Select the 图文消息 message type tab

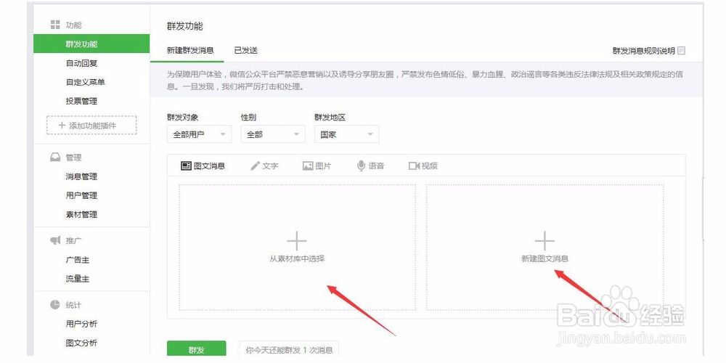pos(203,166)
